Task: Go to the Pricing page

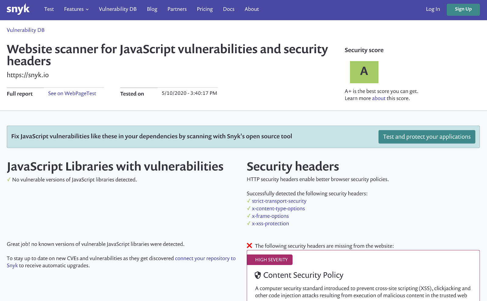Action: point(205,9)
